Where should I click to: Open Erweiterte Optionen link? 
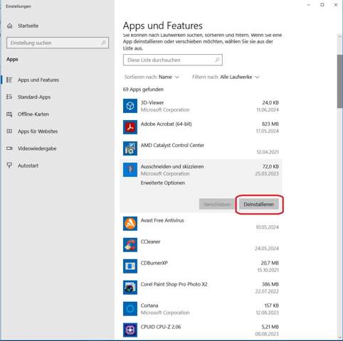coord(163,183)
